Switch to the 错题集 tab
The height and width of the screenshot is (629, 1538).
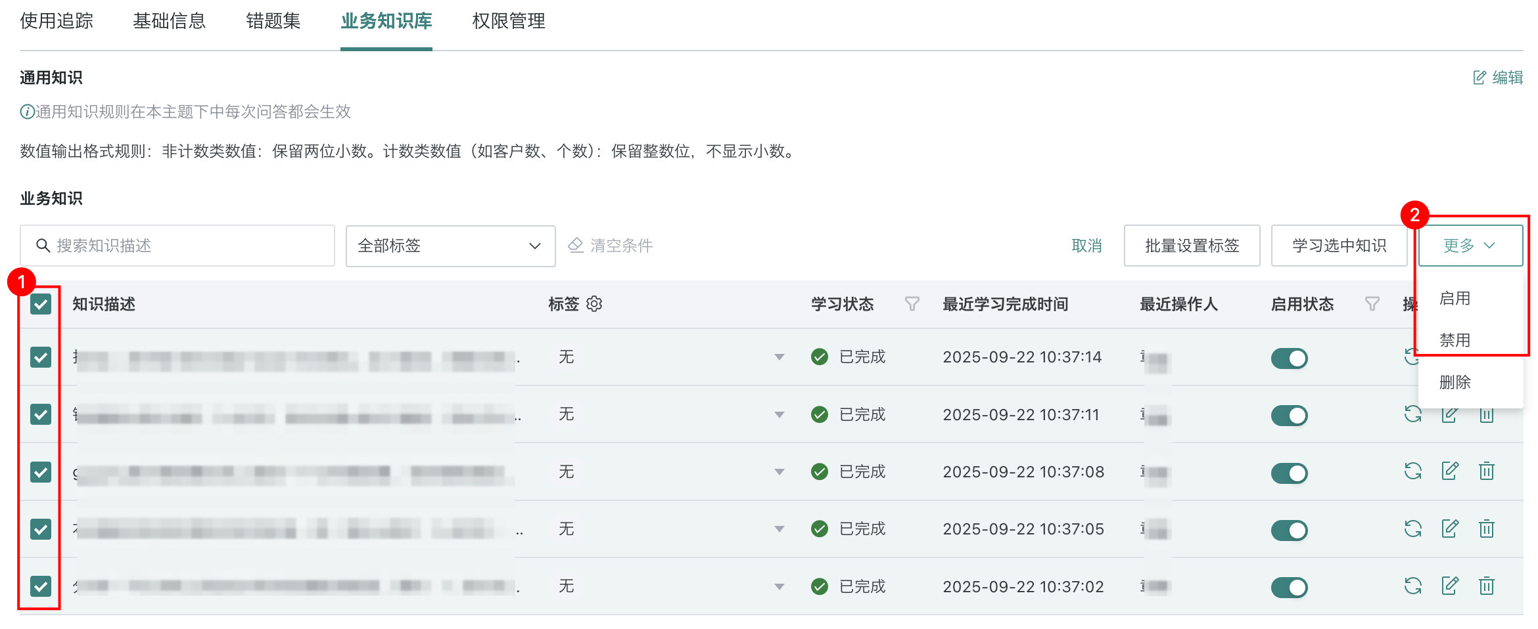(x=273, y=22)
